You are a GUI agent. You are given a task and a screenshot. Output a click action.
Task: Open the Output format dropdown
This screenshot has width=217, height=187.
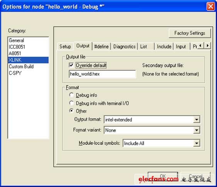pyautogui.click(x=197, y=119)
